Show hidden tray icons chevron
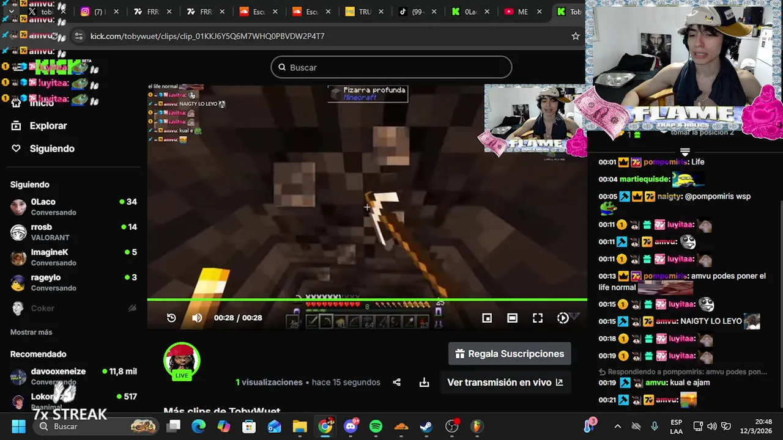 click(x=617, y=427)
